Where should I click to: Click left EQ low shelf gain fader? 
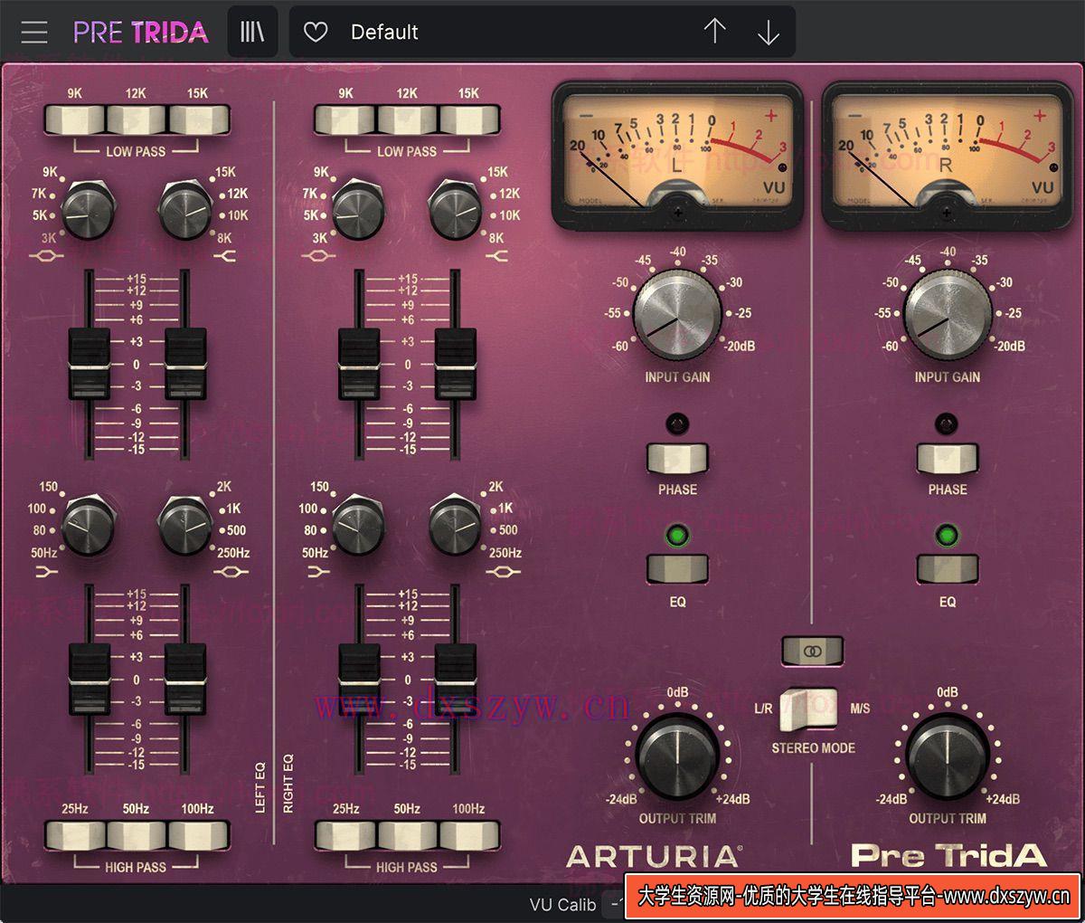click(89, 680)
